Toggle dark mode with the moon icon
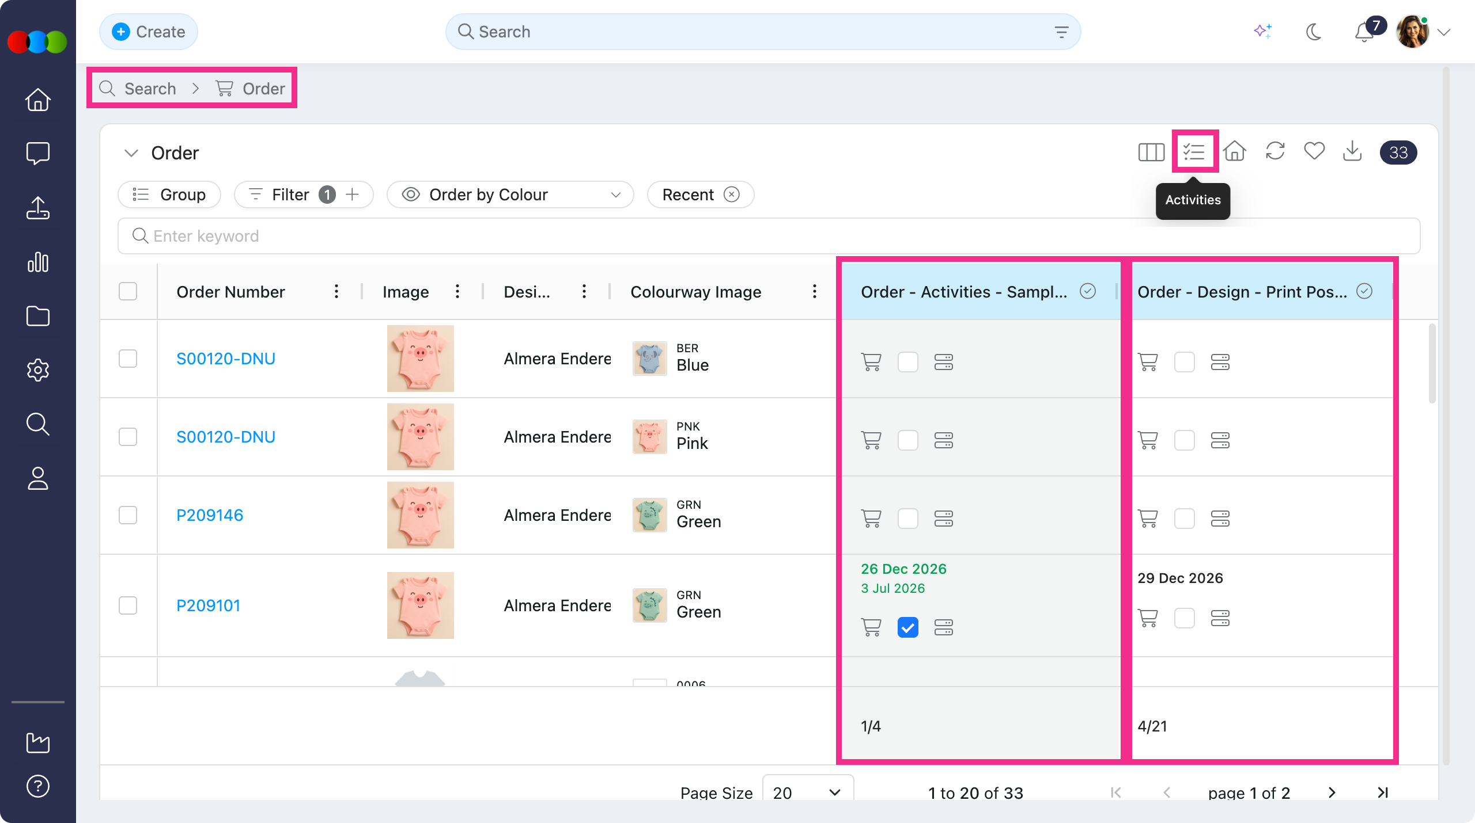The image size is (1475, 823). (1314, 32)
